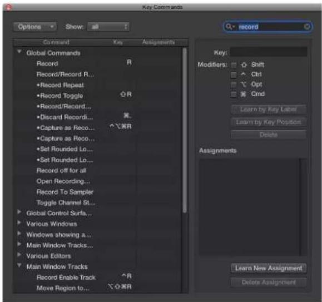Click the Key input field
The height and width of the screenshot is (302, 322).
269,52
